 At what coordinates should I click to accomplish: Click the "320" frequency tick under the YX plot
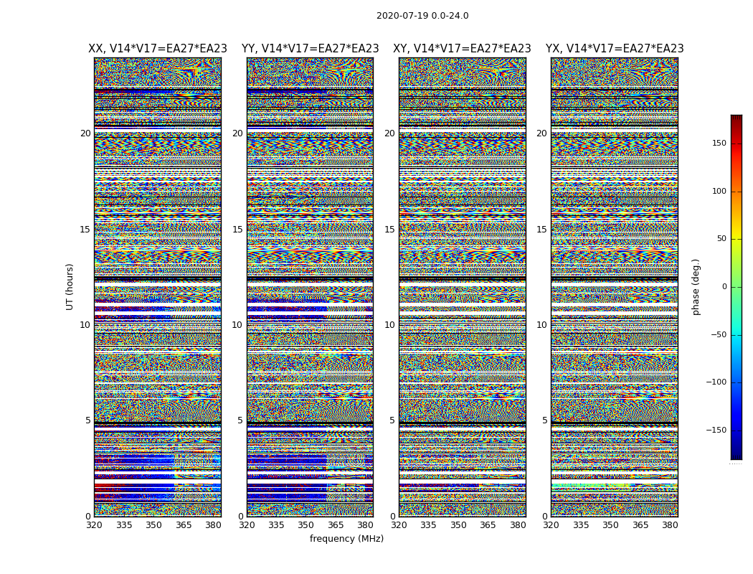pos(551,525)
